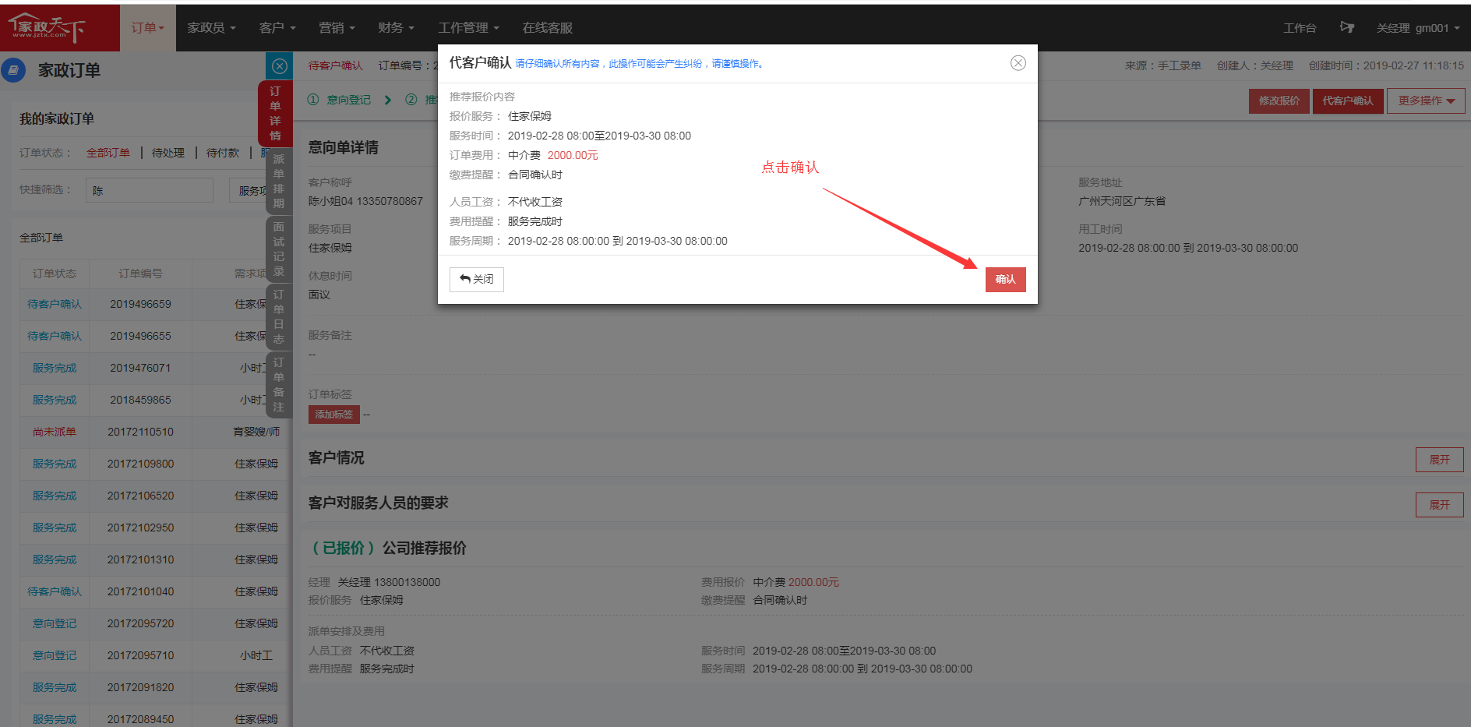The height and width of the screenshot is (727, 1471).
Task: Click the 关闭 button in dialog
Action: pyautogui.click(x=477, y=279)
